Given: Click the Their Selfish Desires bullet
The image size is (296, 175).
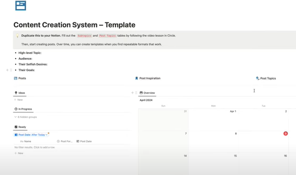Looking at the screenshot, I should pyautogui.click(x=33, y=64).
